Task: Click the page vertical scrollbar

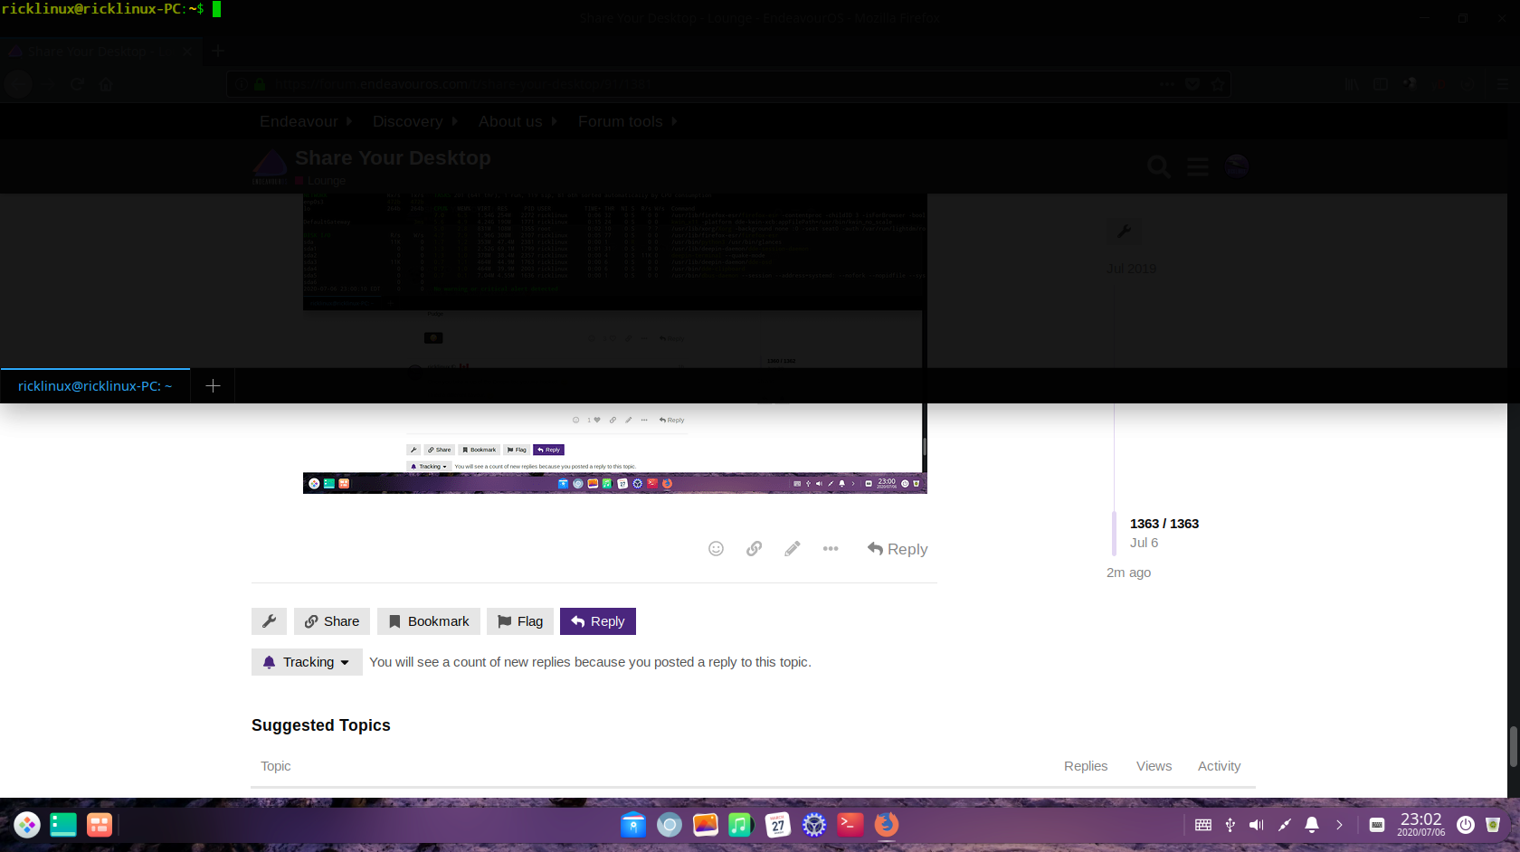Action: pos(1513,746)
